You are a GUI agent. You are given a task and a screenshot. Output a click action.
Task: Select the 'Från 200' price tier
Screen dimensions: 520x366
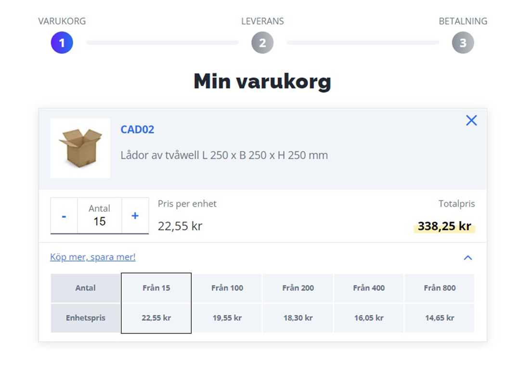[298, 288]
